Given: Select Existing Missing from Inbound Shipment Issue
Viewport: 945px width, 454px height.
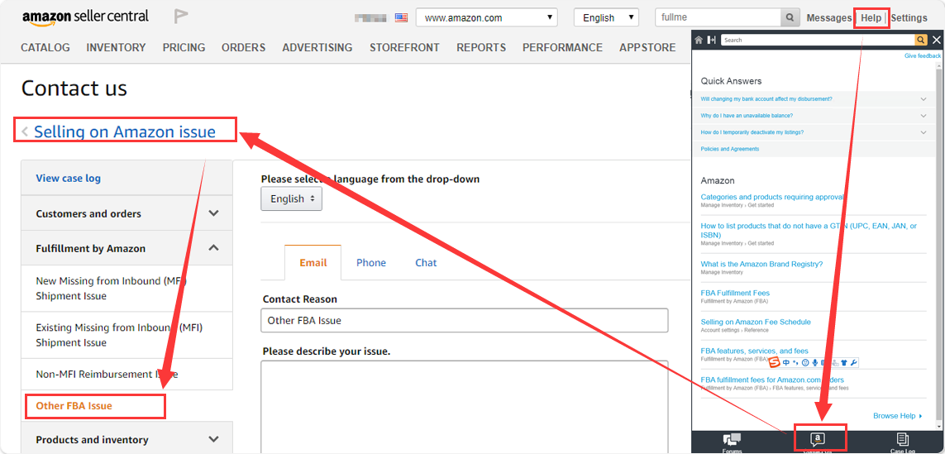Looking at the screenshot, I should click(126, 335).
